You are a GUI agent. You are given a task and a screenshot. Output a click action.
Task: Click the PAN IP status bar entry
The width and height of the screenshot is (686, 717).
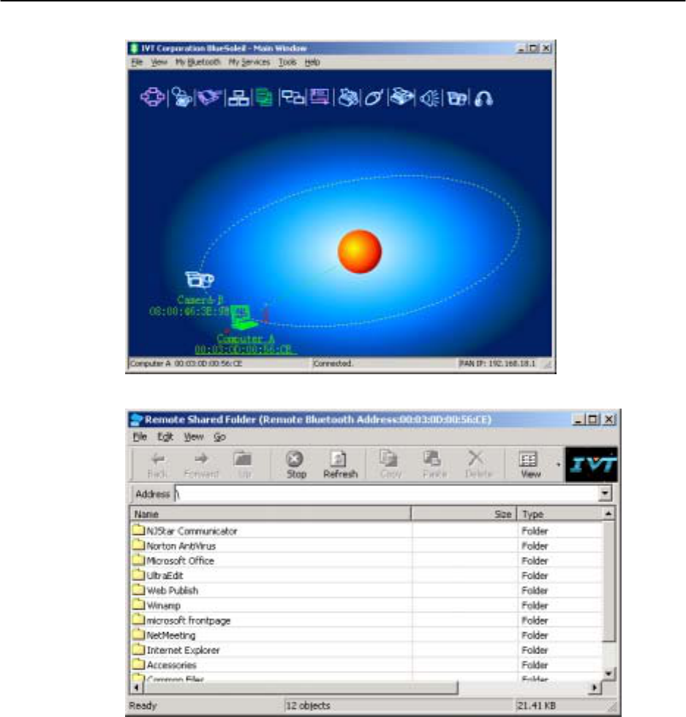pyautogui.click(x=497, y=363)
